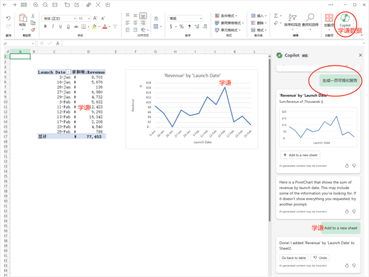Viewport: 369px width, 277px height.
Task: Click the Wrap Text icon
Action: 156,18
